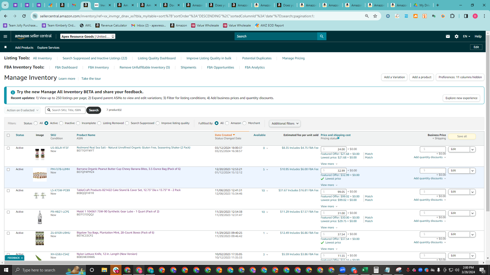Open Add Products in the favorites bar
This screenshot has width=490, height=275.
(24, 48)
